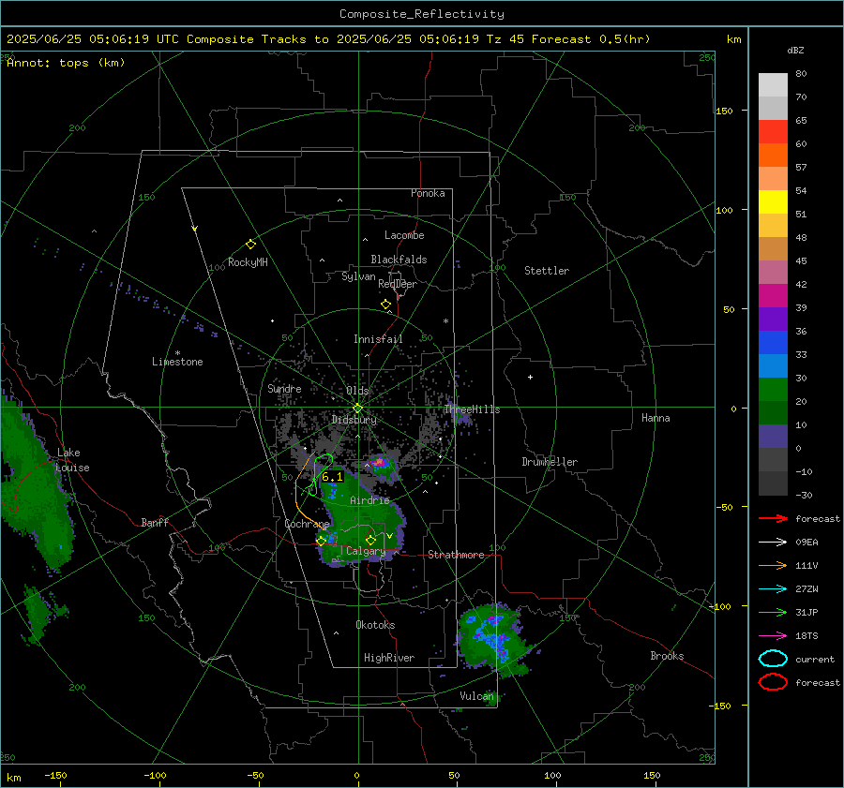Select the storm top label 6.1
The height and width of the screenshot is (788, 844).
[332, 477]
